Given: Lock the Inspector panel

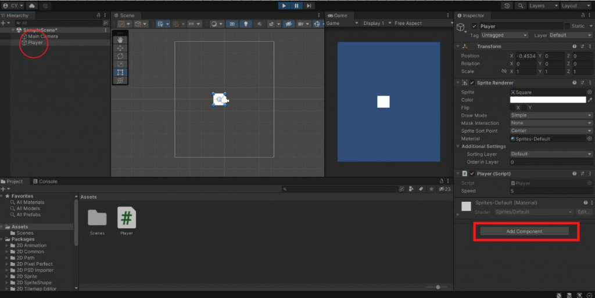Looking at the screenshot, I should 583,15.
